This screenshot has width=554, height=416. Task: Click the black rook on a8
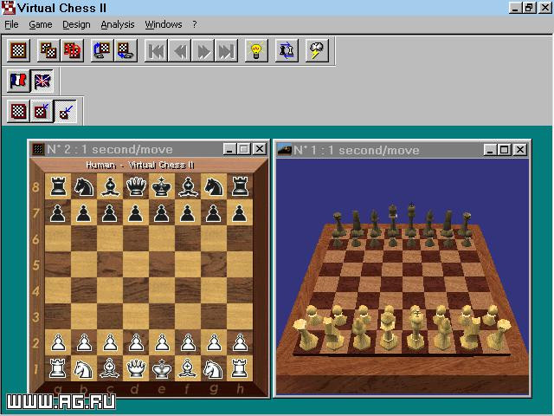[58, 186]
